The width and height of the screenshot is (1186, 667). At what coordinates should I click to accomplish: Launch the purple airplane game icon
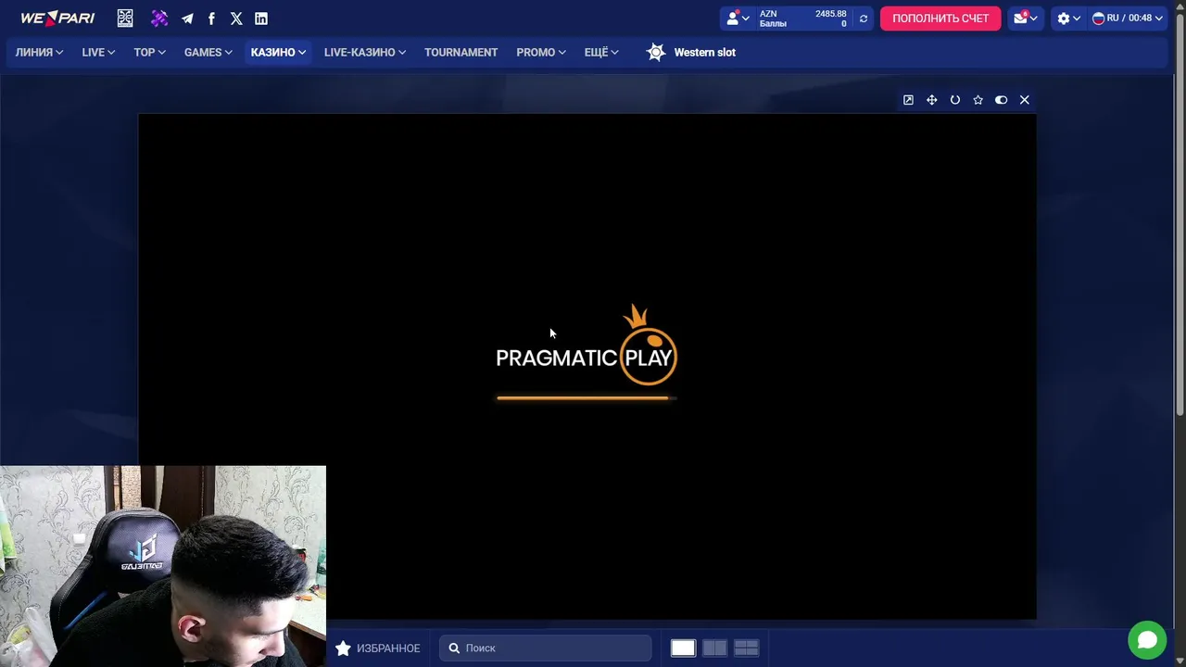point(159,19)
